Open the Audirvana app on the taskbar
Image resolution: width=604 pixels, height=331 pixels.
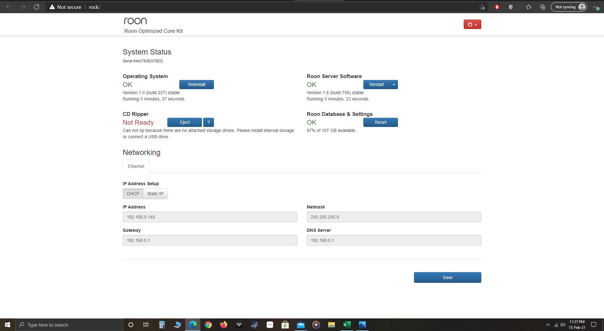pos(254,325)
